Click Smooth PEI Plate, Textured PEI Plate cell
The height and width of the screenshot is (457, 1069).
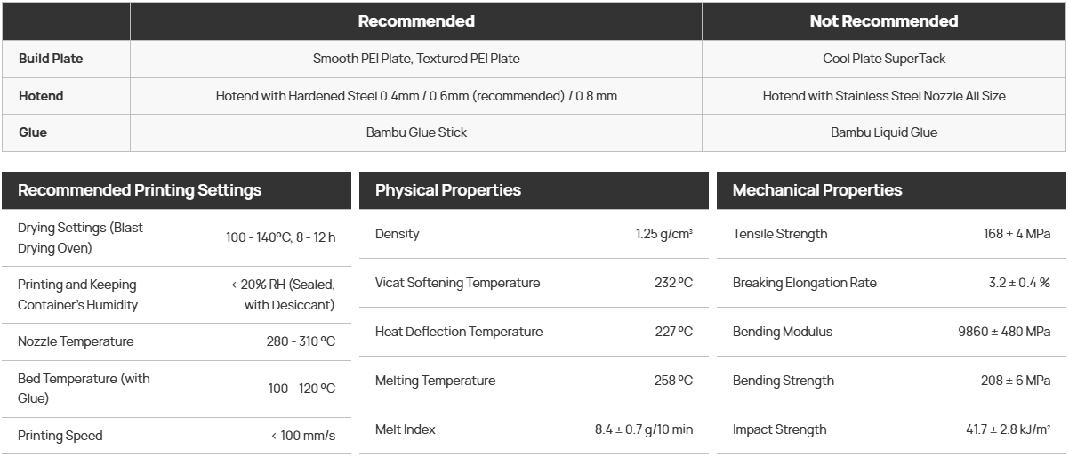[416, 59]
